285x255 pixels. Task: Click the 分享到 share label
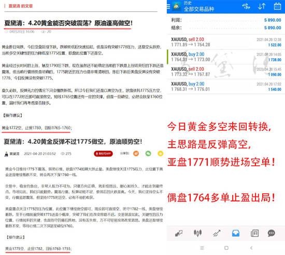point(124,153)
